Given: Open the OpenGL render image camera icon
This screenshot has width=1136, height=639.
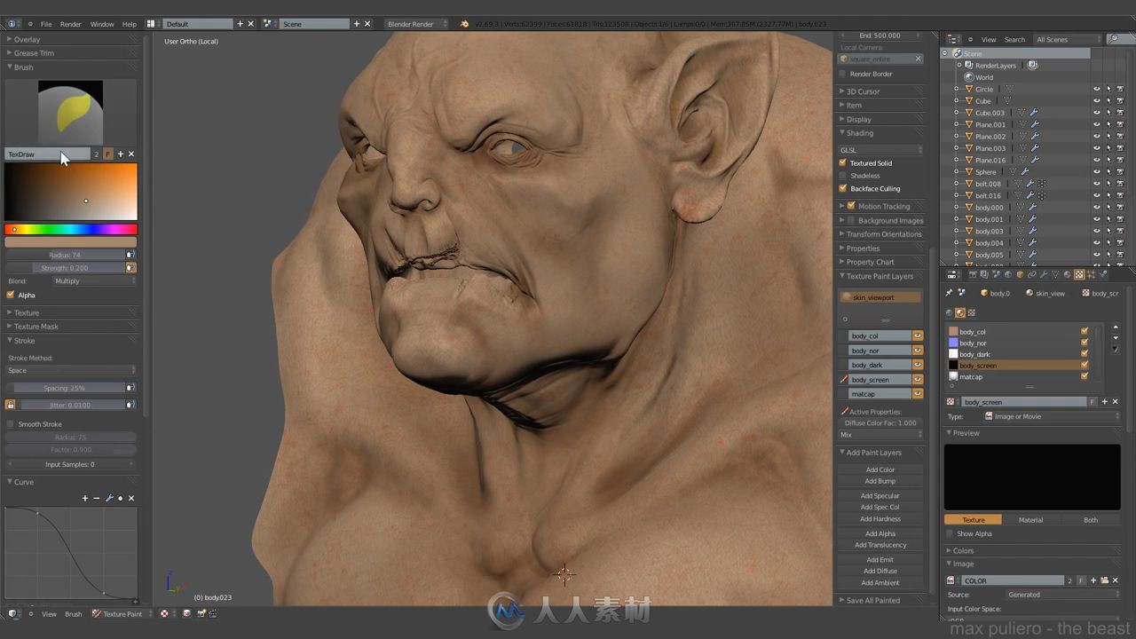Looking at the screenshot, I should 201,613.
